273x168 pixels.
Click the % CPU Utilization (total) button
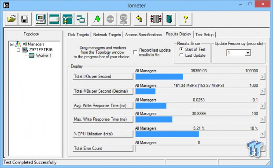tap(103, 134)
